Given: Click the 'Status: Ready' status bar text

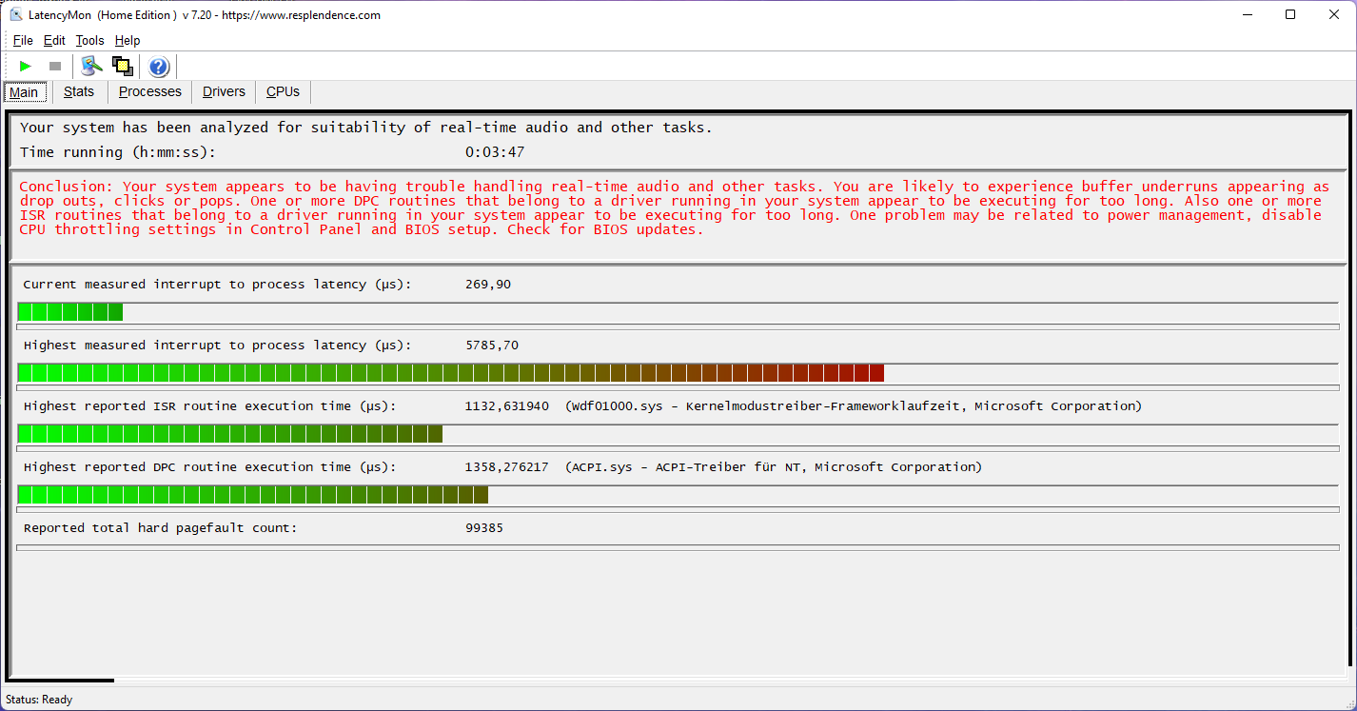Looking at the screenshot, I should (x=39, y=700).
